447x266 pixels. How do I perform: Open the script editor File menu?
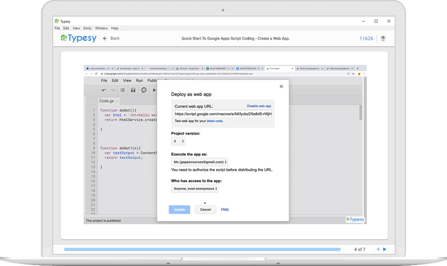tap(104, 81)
